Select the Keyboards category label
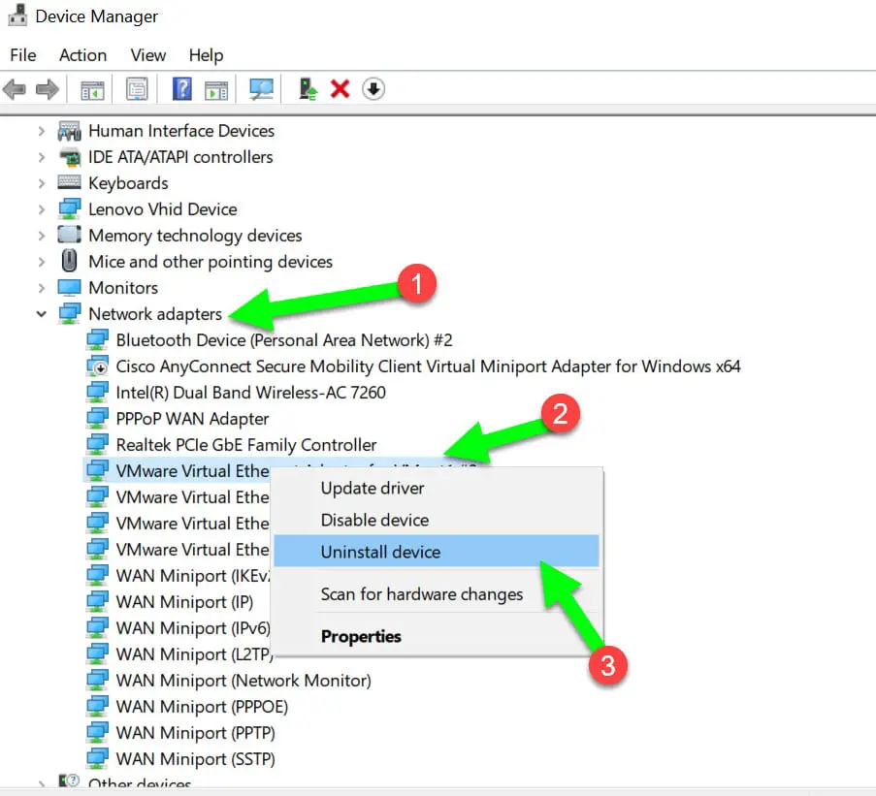The image size is (876, 796). tap(128, 183)
